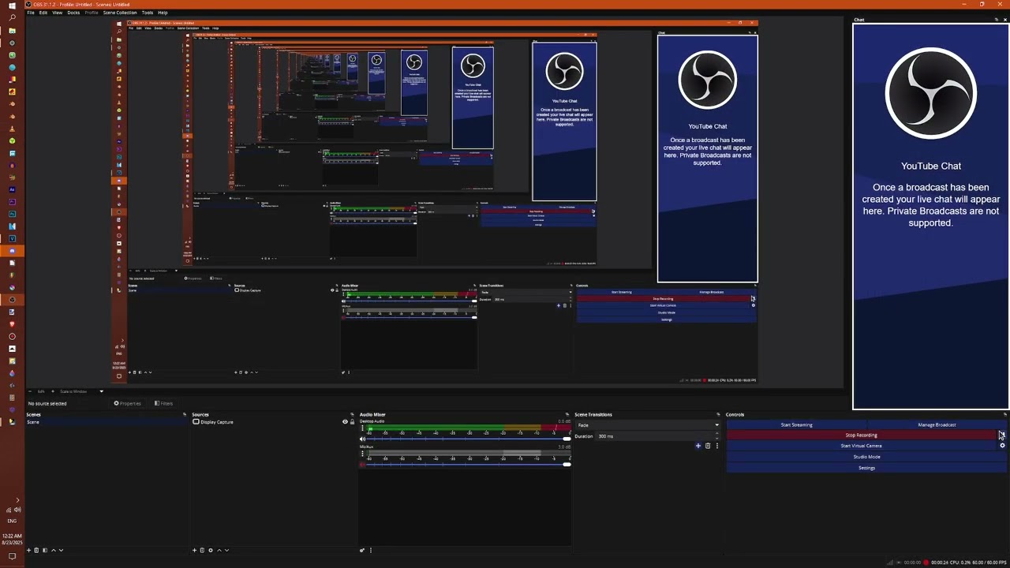The image size is (1010, 568).
Task: Click the Stop Recording button
Action: [x=862, y=435]
